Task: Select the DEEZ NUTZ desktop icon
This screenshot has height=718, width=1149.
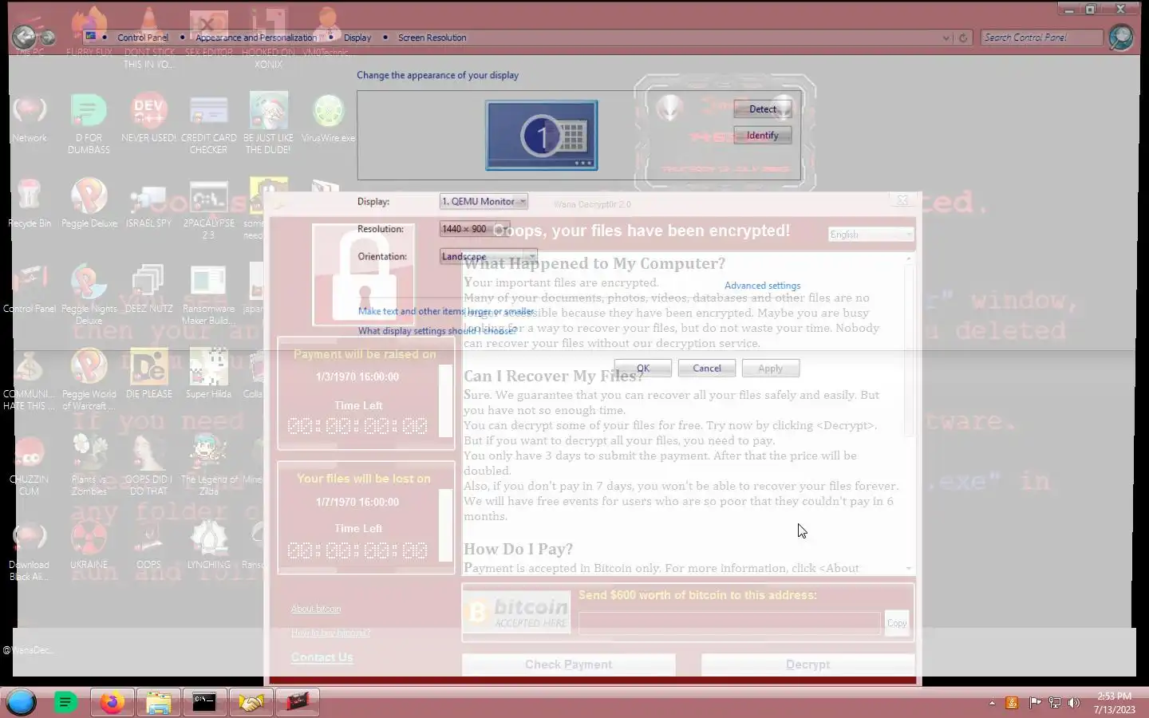Action: tap(148, 289)
